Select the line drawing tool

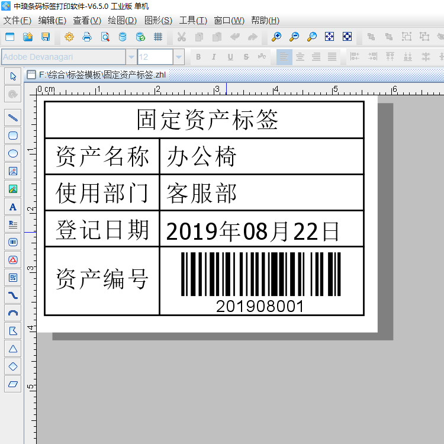pyautogui.click(x=13, y=118)
